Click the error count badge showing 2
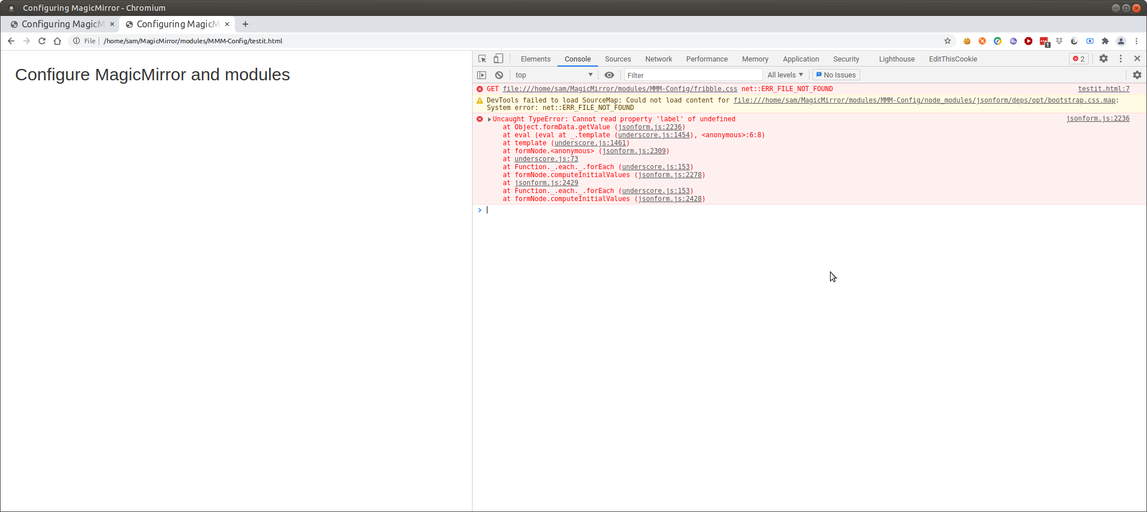 point(1079,59)
